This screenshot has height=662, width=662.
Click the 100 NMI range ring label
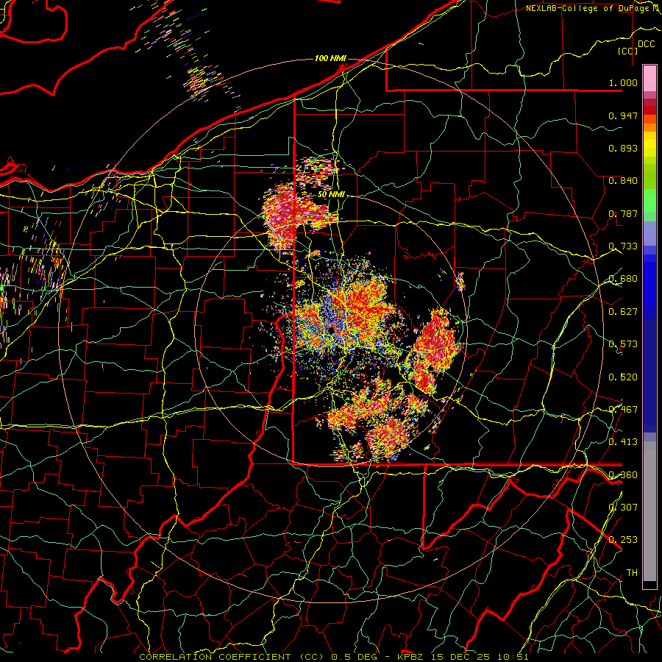[x=330, y=58]
